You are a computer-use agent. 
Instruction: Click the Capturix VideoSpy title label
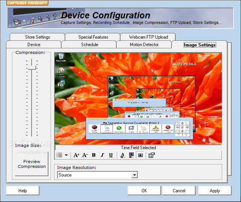pyautogui.click(x=27, y=3)
